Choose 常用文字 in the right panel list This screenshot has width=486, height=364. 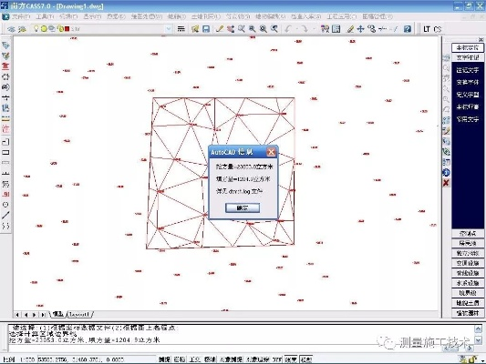coord(468,119)
